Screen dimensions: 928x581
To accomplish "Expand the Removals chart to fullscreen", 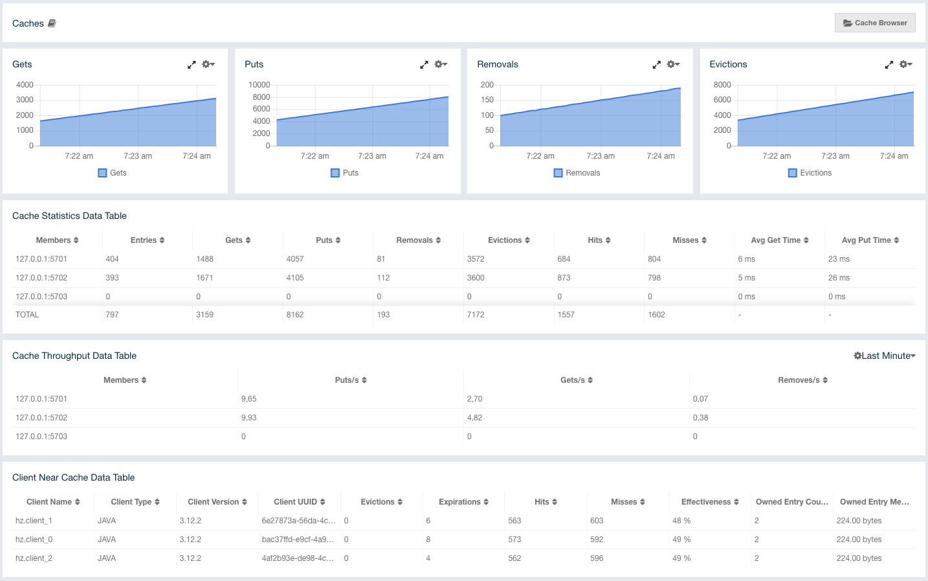I will coord(656,65).
